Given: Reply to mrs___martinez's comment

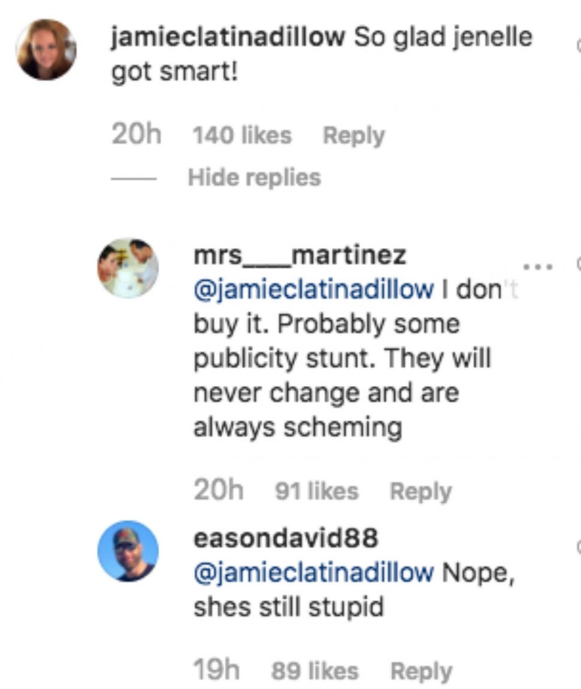Looking at the screenshot, I should (x=420, y=492).
